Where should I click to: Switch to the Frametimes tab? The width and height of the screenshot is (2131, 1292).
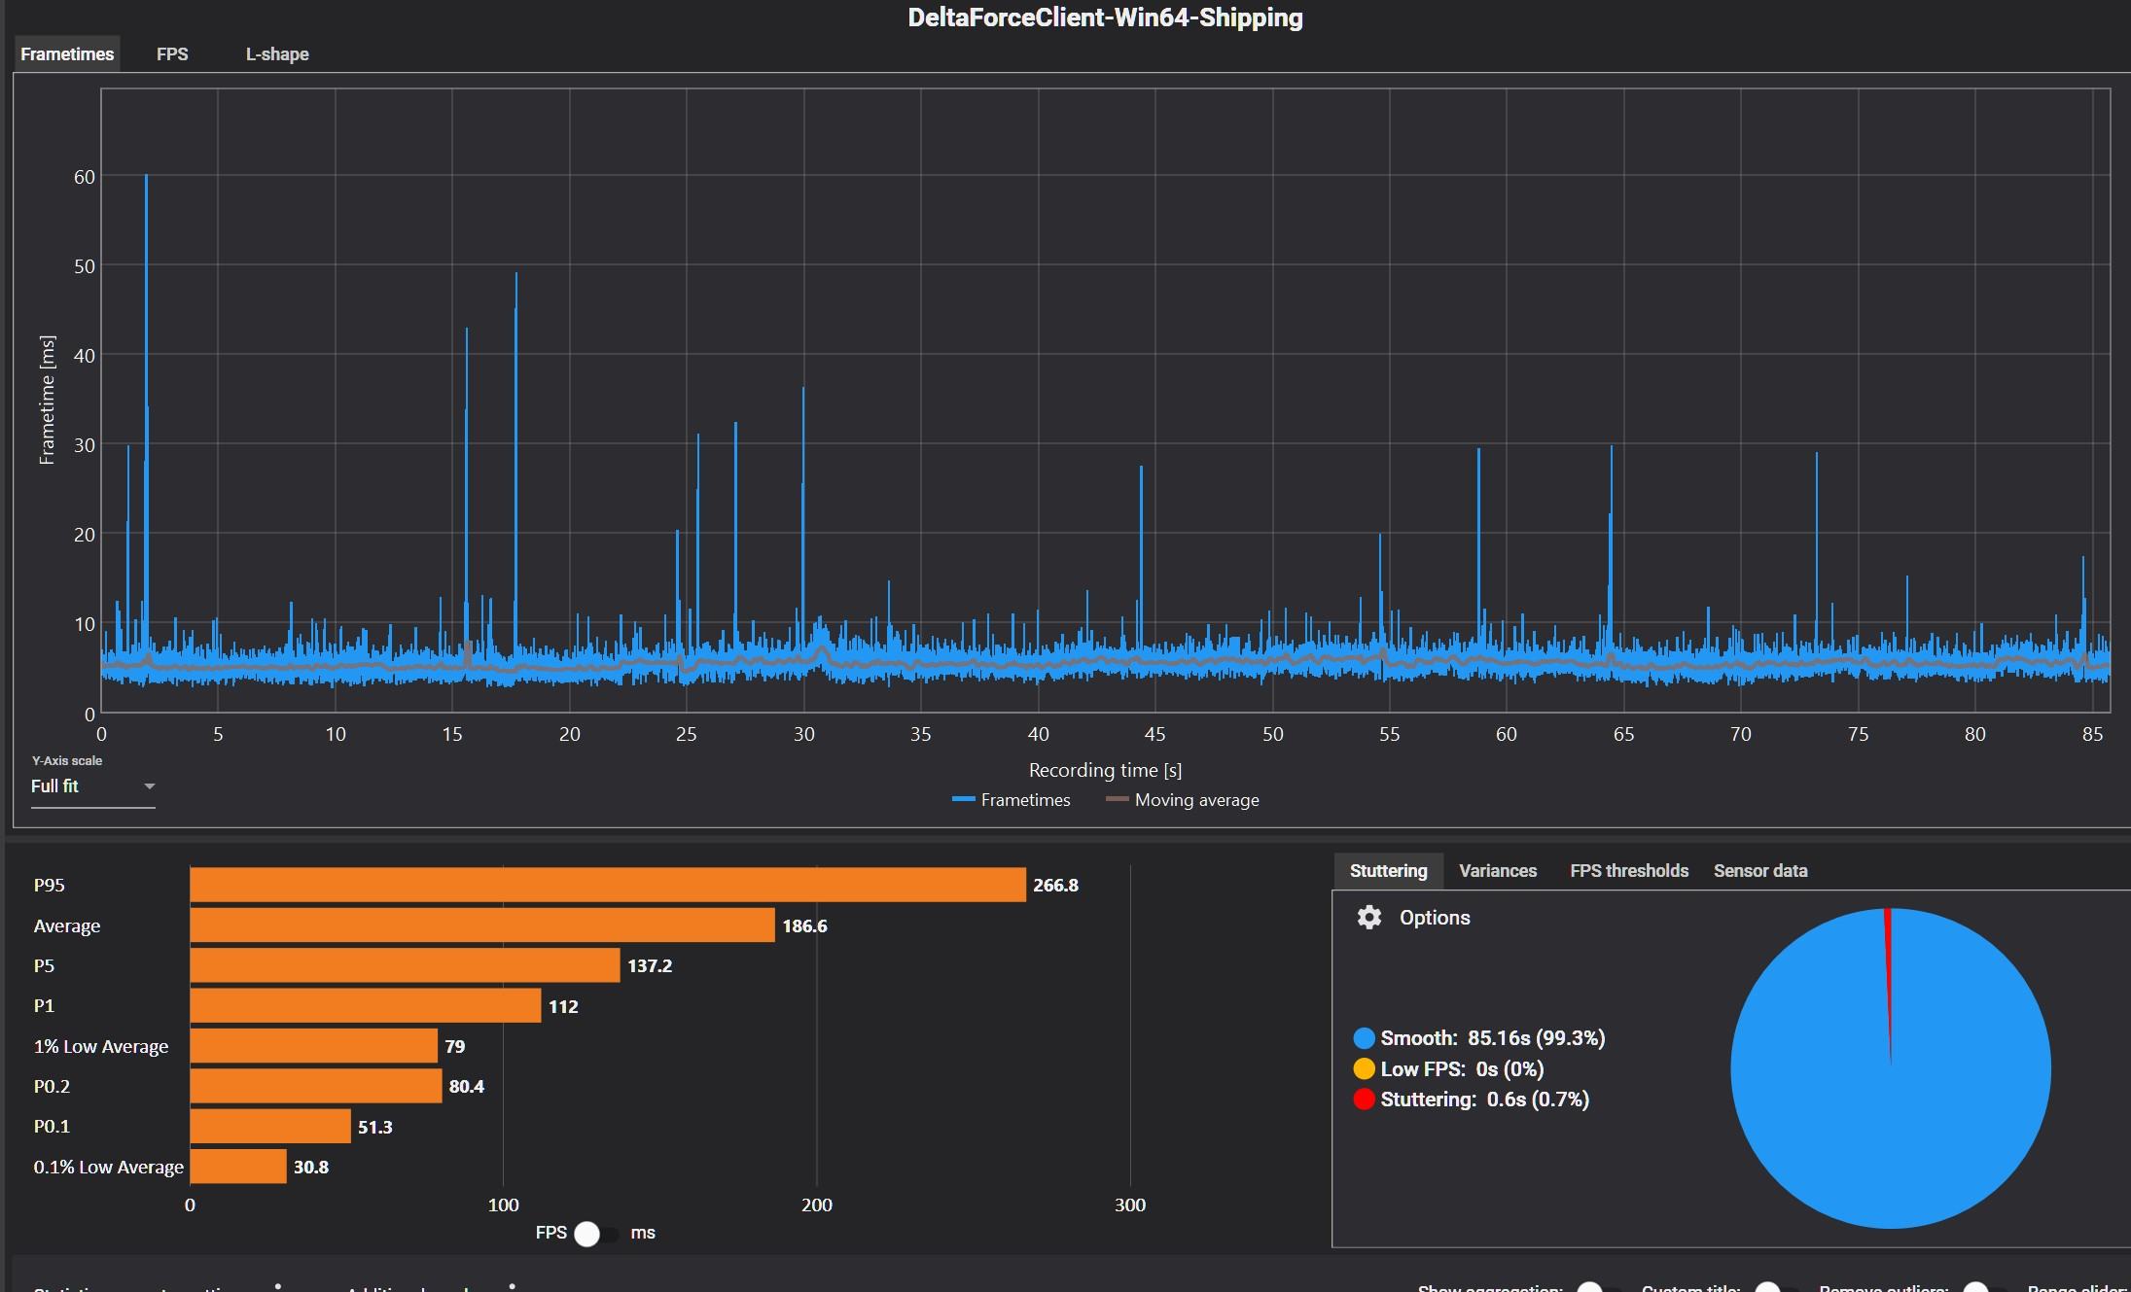tap(67, 53)
